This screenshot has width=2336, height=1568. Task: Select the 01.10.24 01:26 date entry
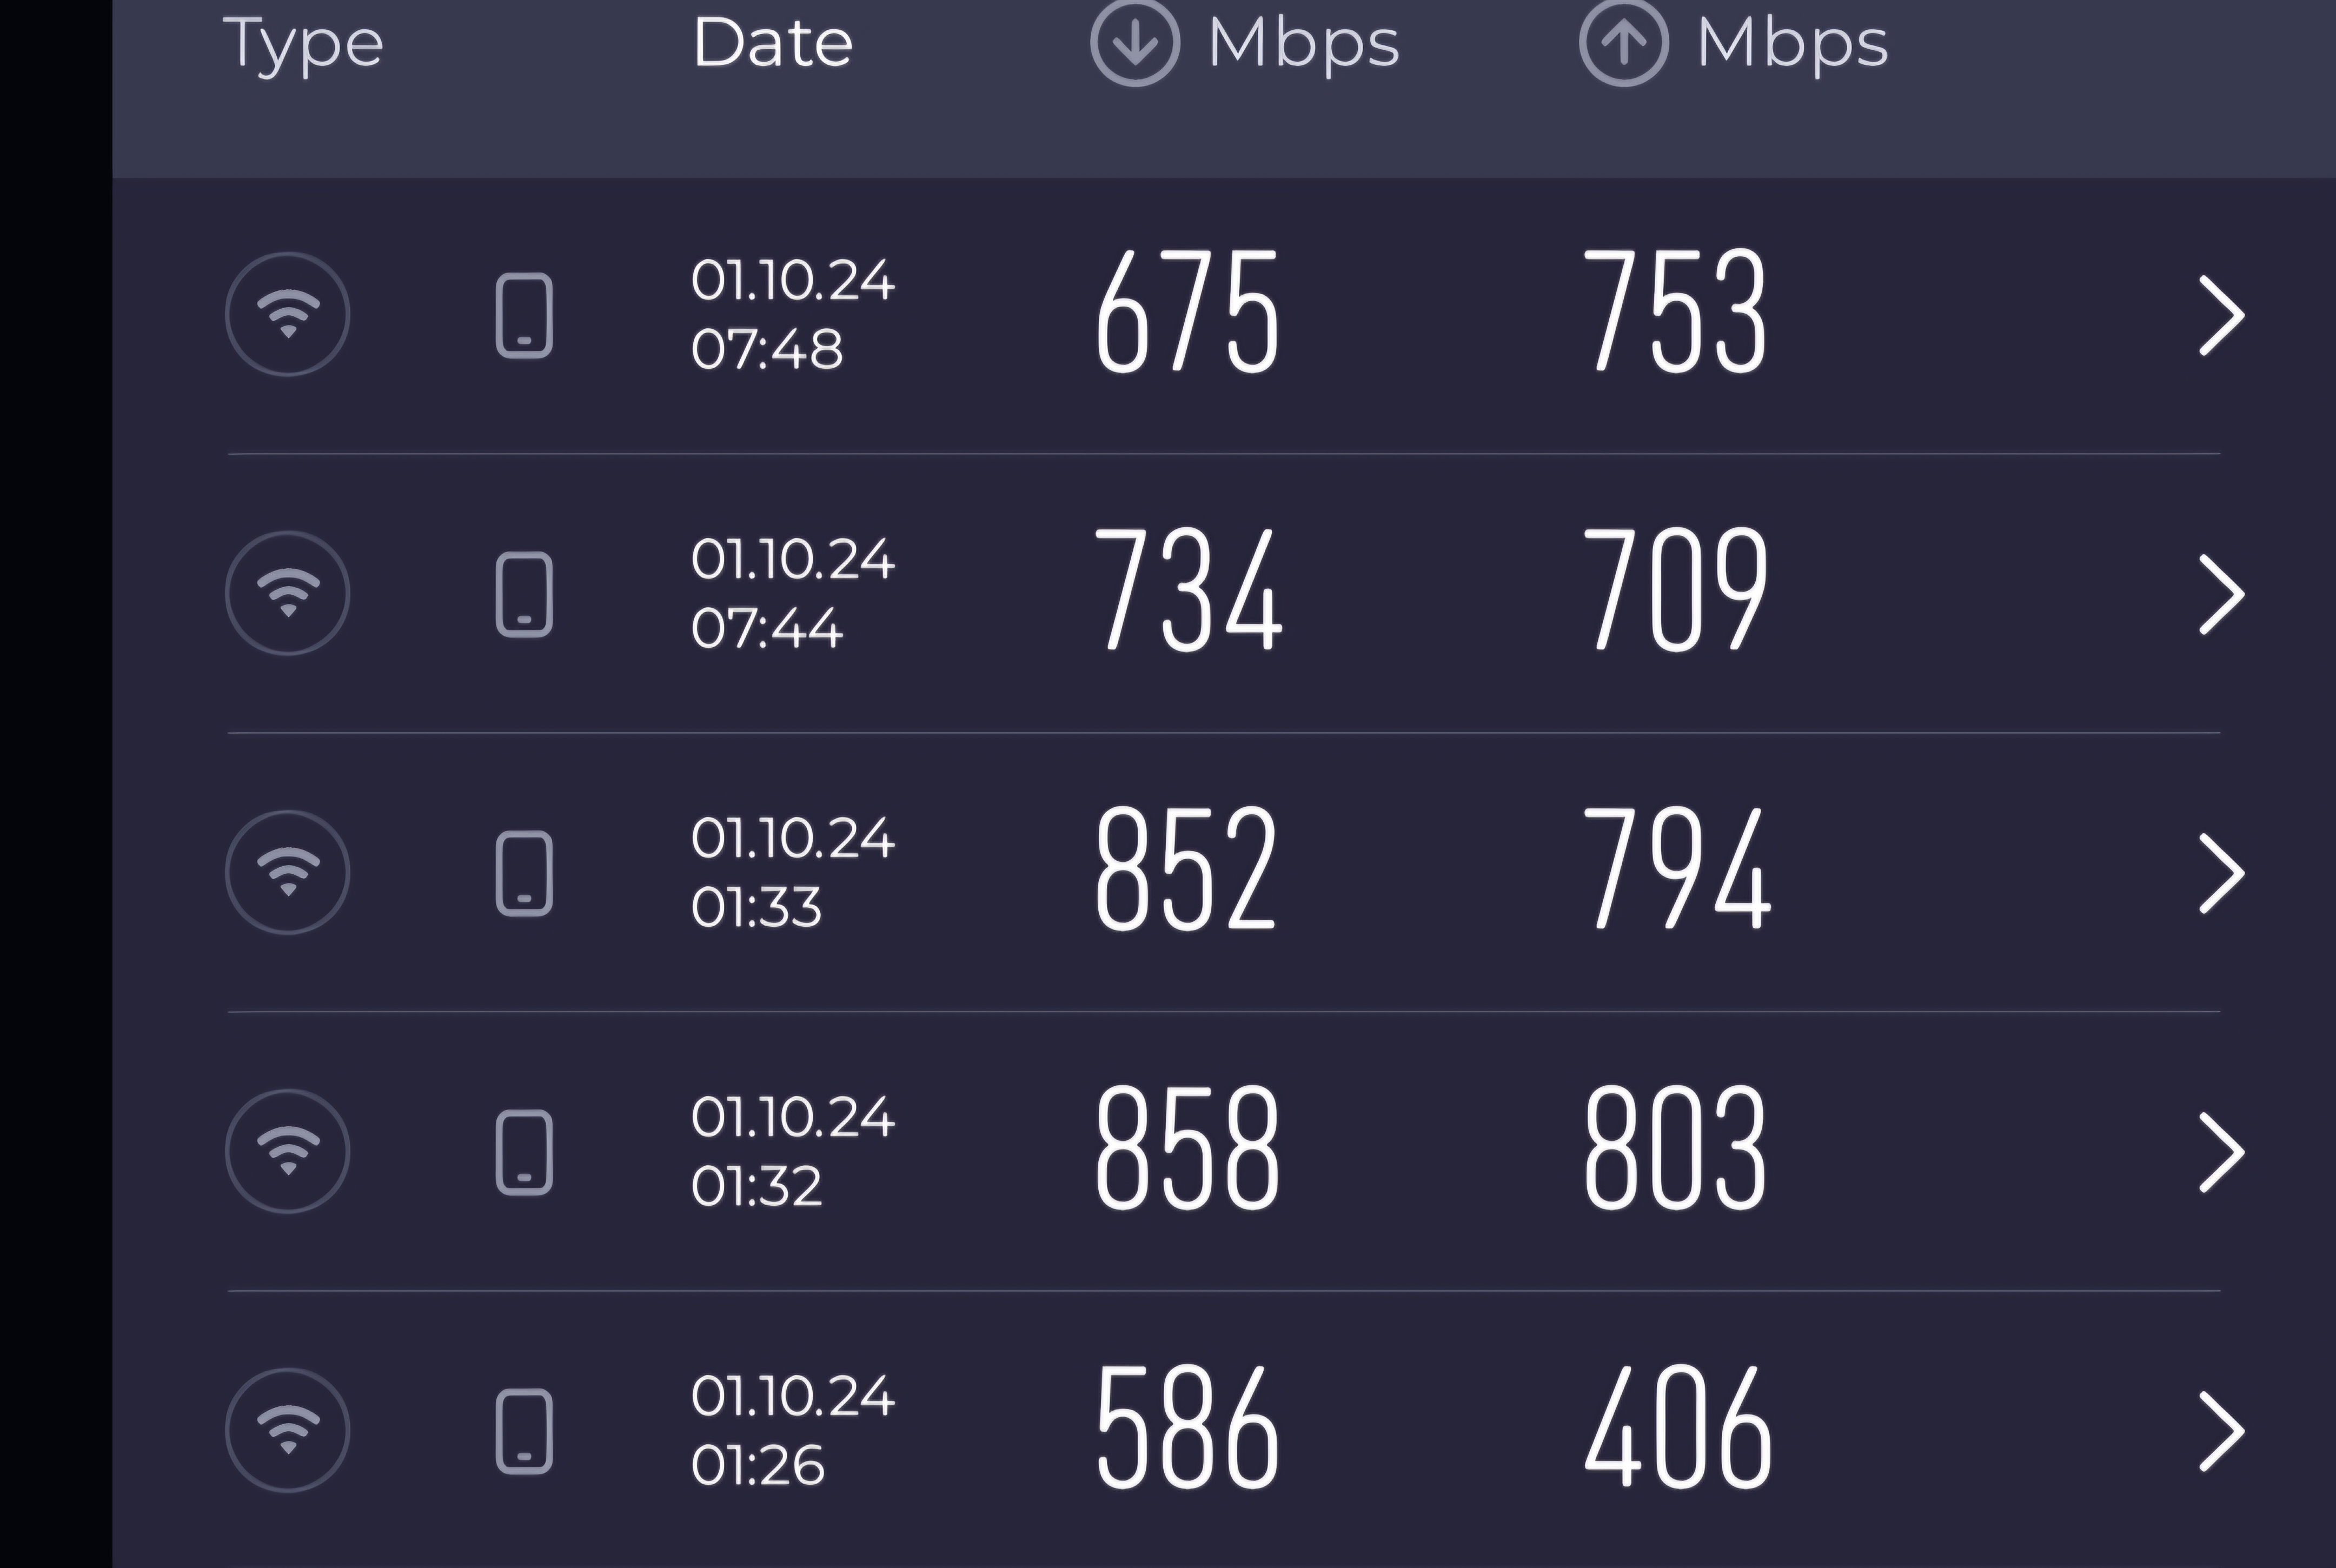[x=793, y=1431]
